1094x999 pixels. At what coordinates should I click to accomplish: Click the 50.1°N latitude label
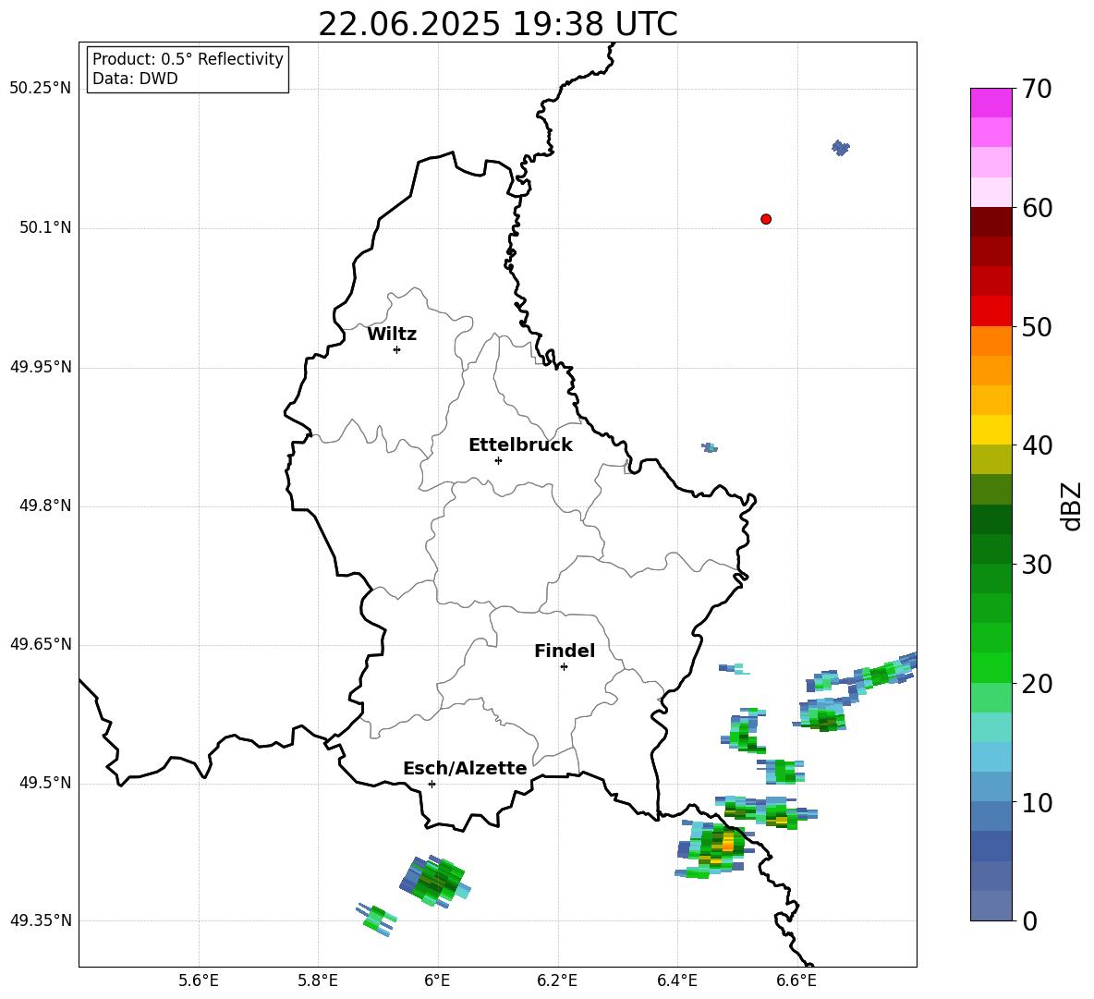(x=45, y=227)
